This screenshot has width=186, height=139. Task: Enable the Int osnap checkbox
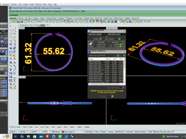click(x=40, y=127)
